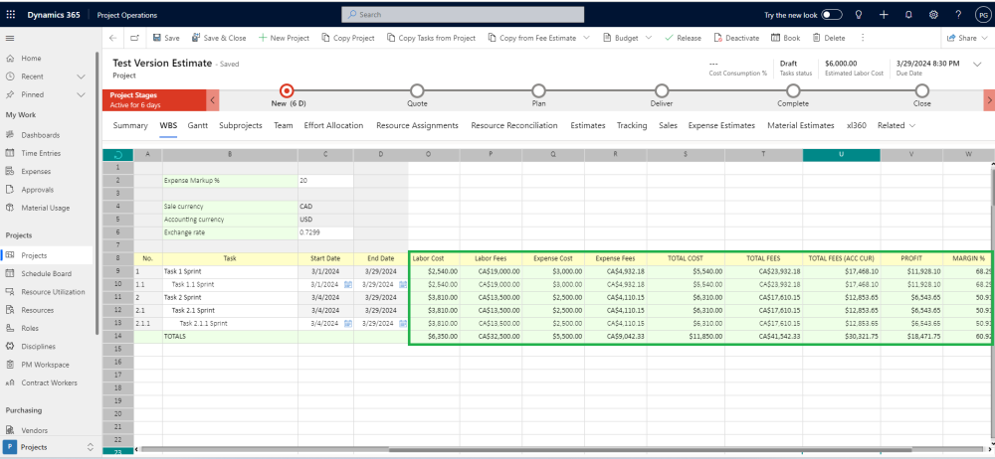
Task: Open Schedule Board in the sidebar
Action: 47,274
